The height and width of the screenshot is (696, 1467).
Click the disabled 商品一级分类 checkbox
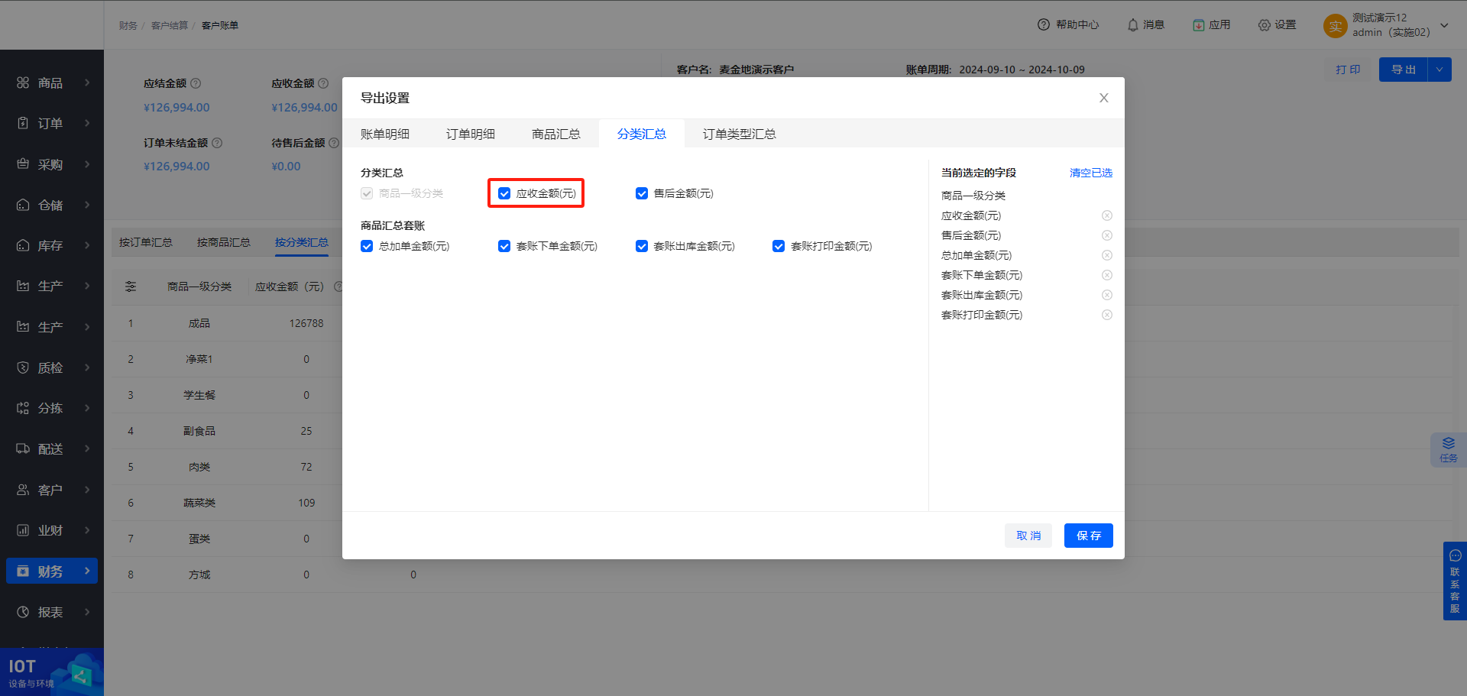(x=367, y=193)
